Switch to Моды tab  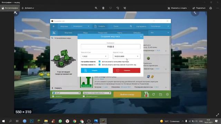point(85,33)
